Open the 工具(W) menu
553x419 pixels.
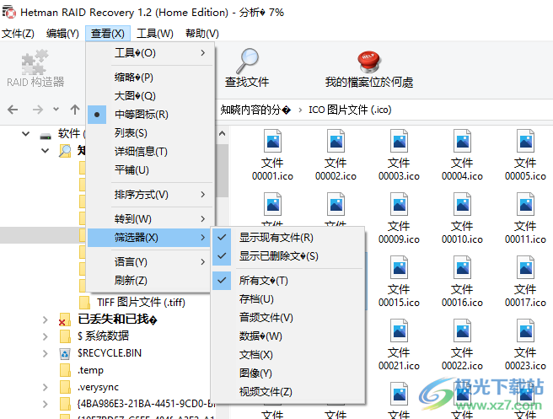[155, 34]
